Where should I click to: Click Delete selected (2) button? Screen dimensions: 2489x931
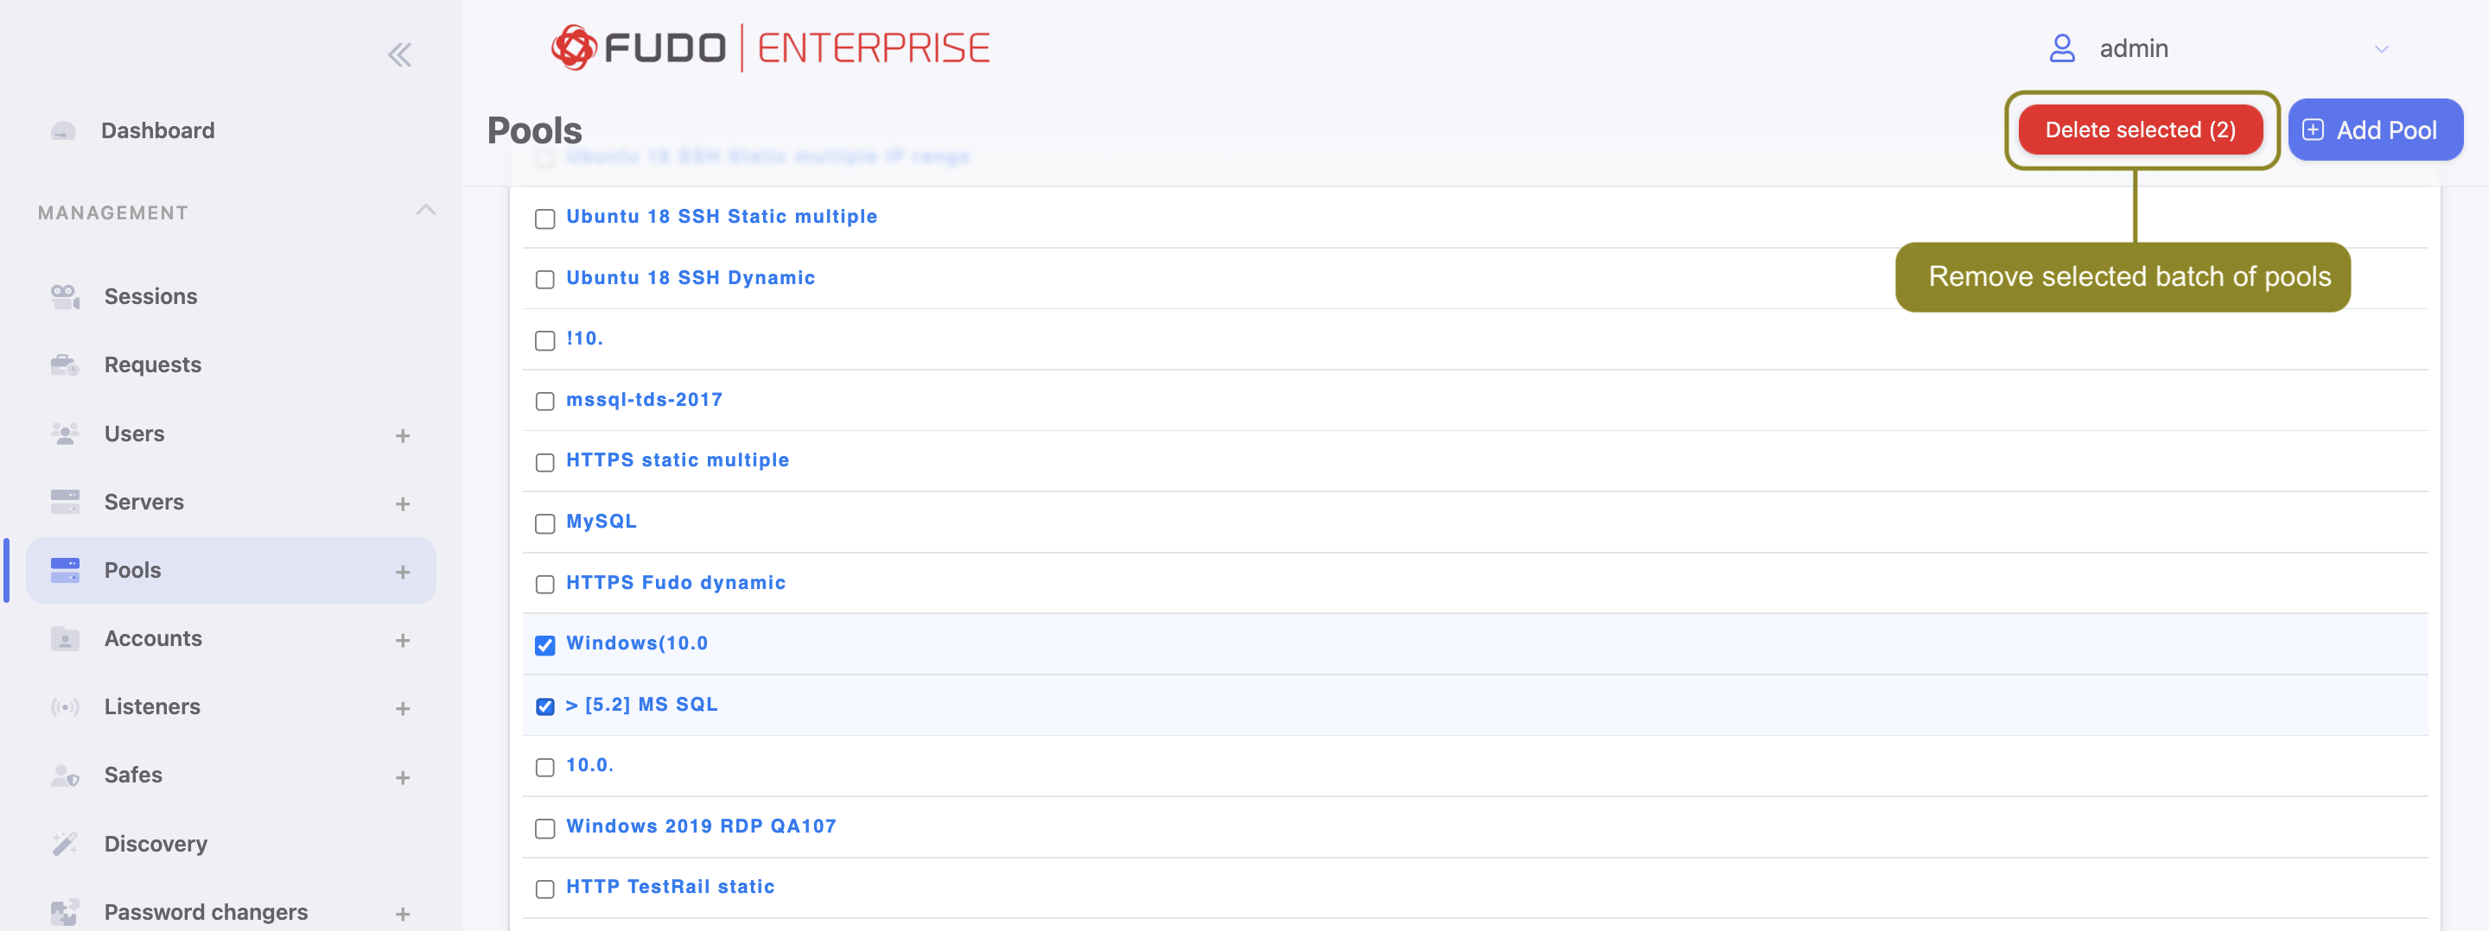click(x=2140, y=130)
